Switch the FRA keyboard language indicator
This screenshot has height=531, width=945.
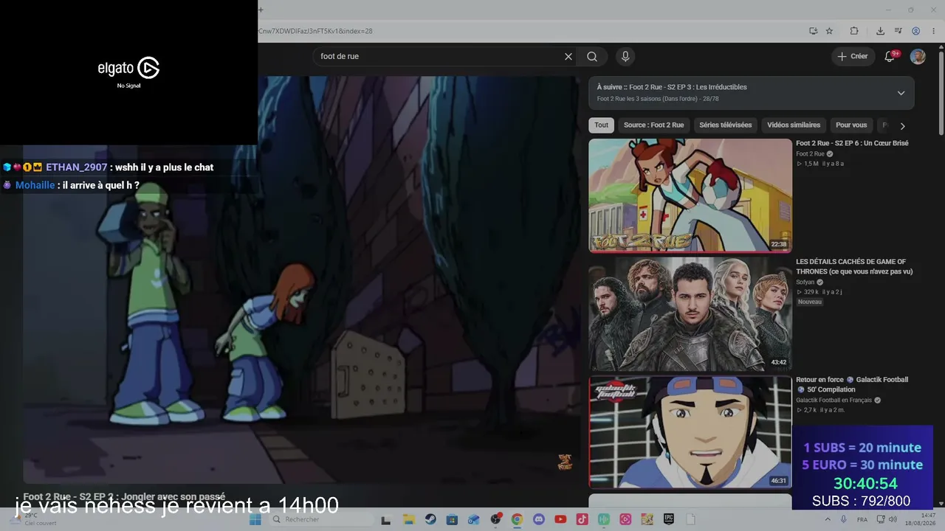tap(862, 520)
